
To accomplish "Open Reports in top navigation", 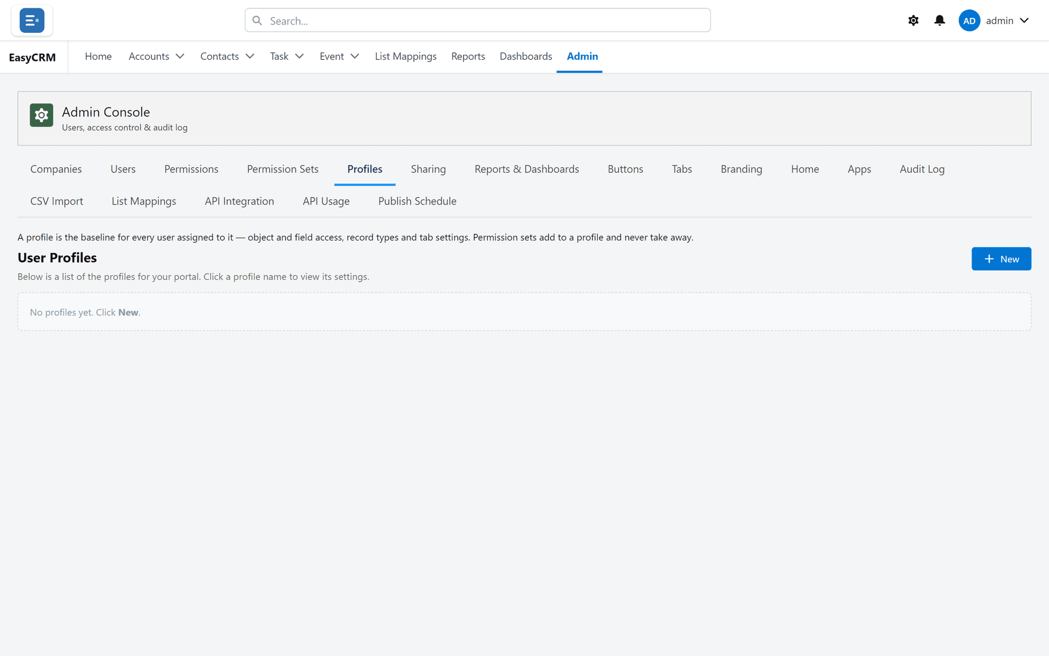I will coord(468,56).
